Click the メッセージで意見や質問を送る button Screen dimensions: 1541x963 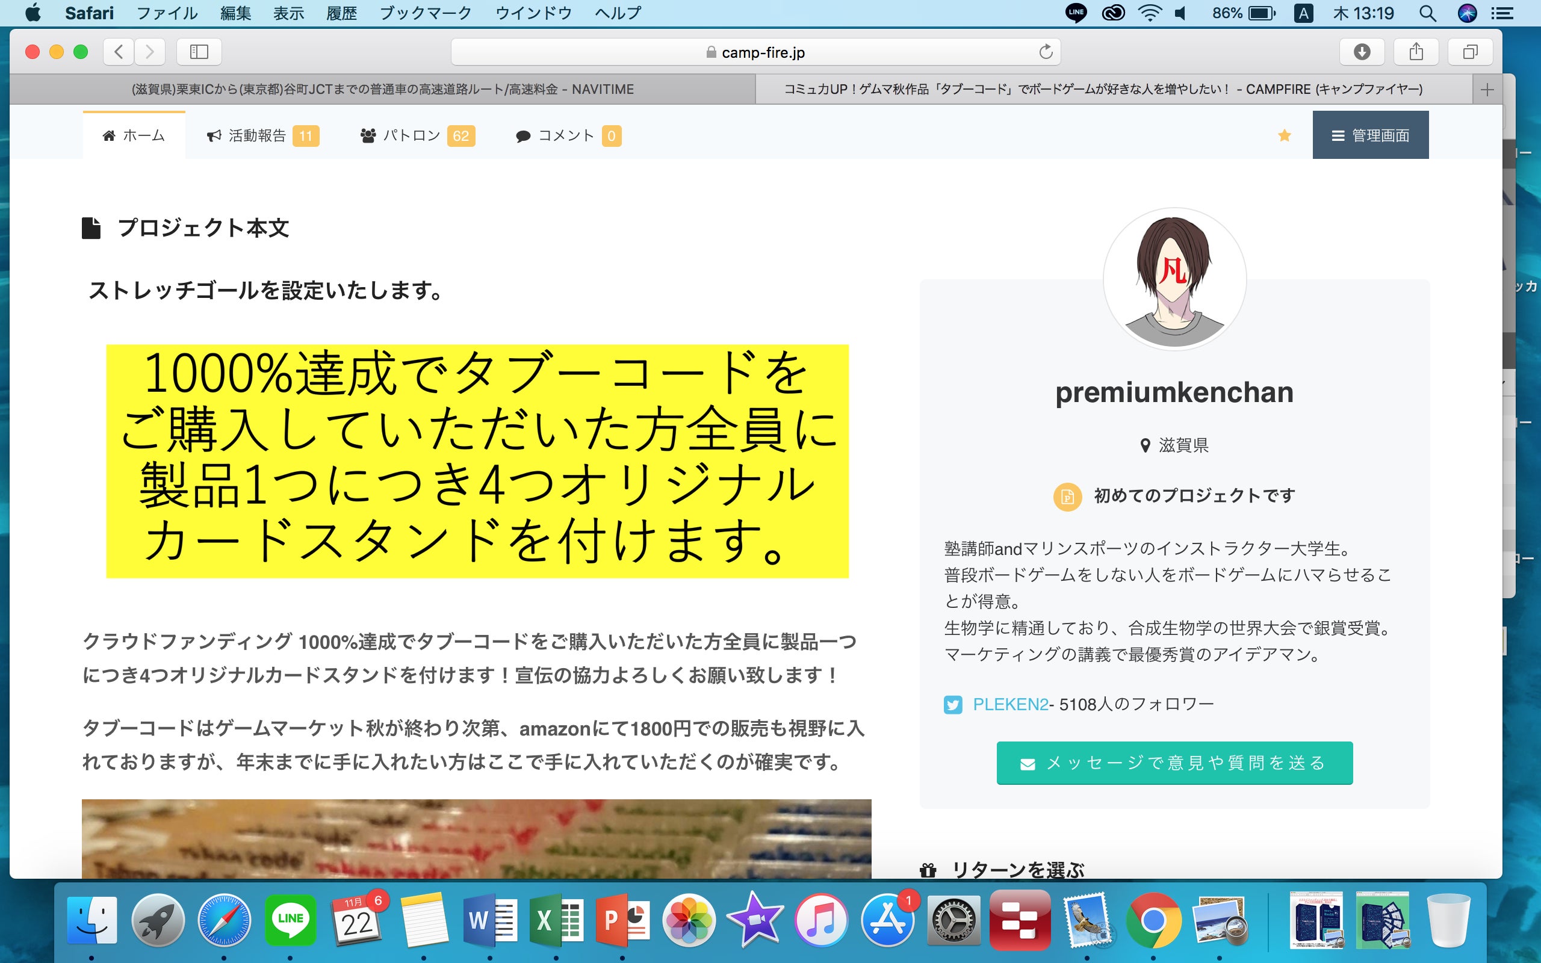(1174, 763)
